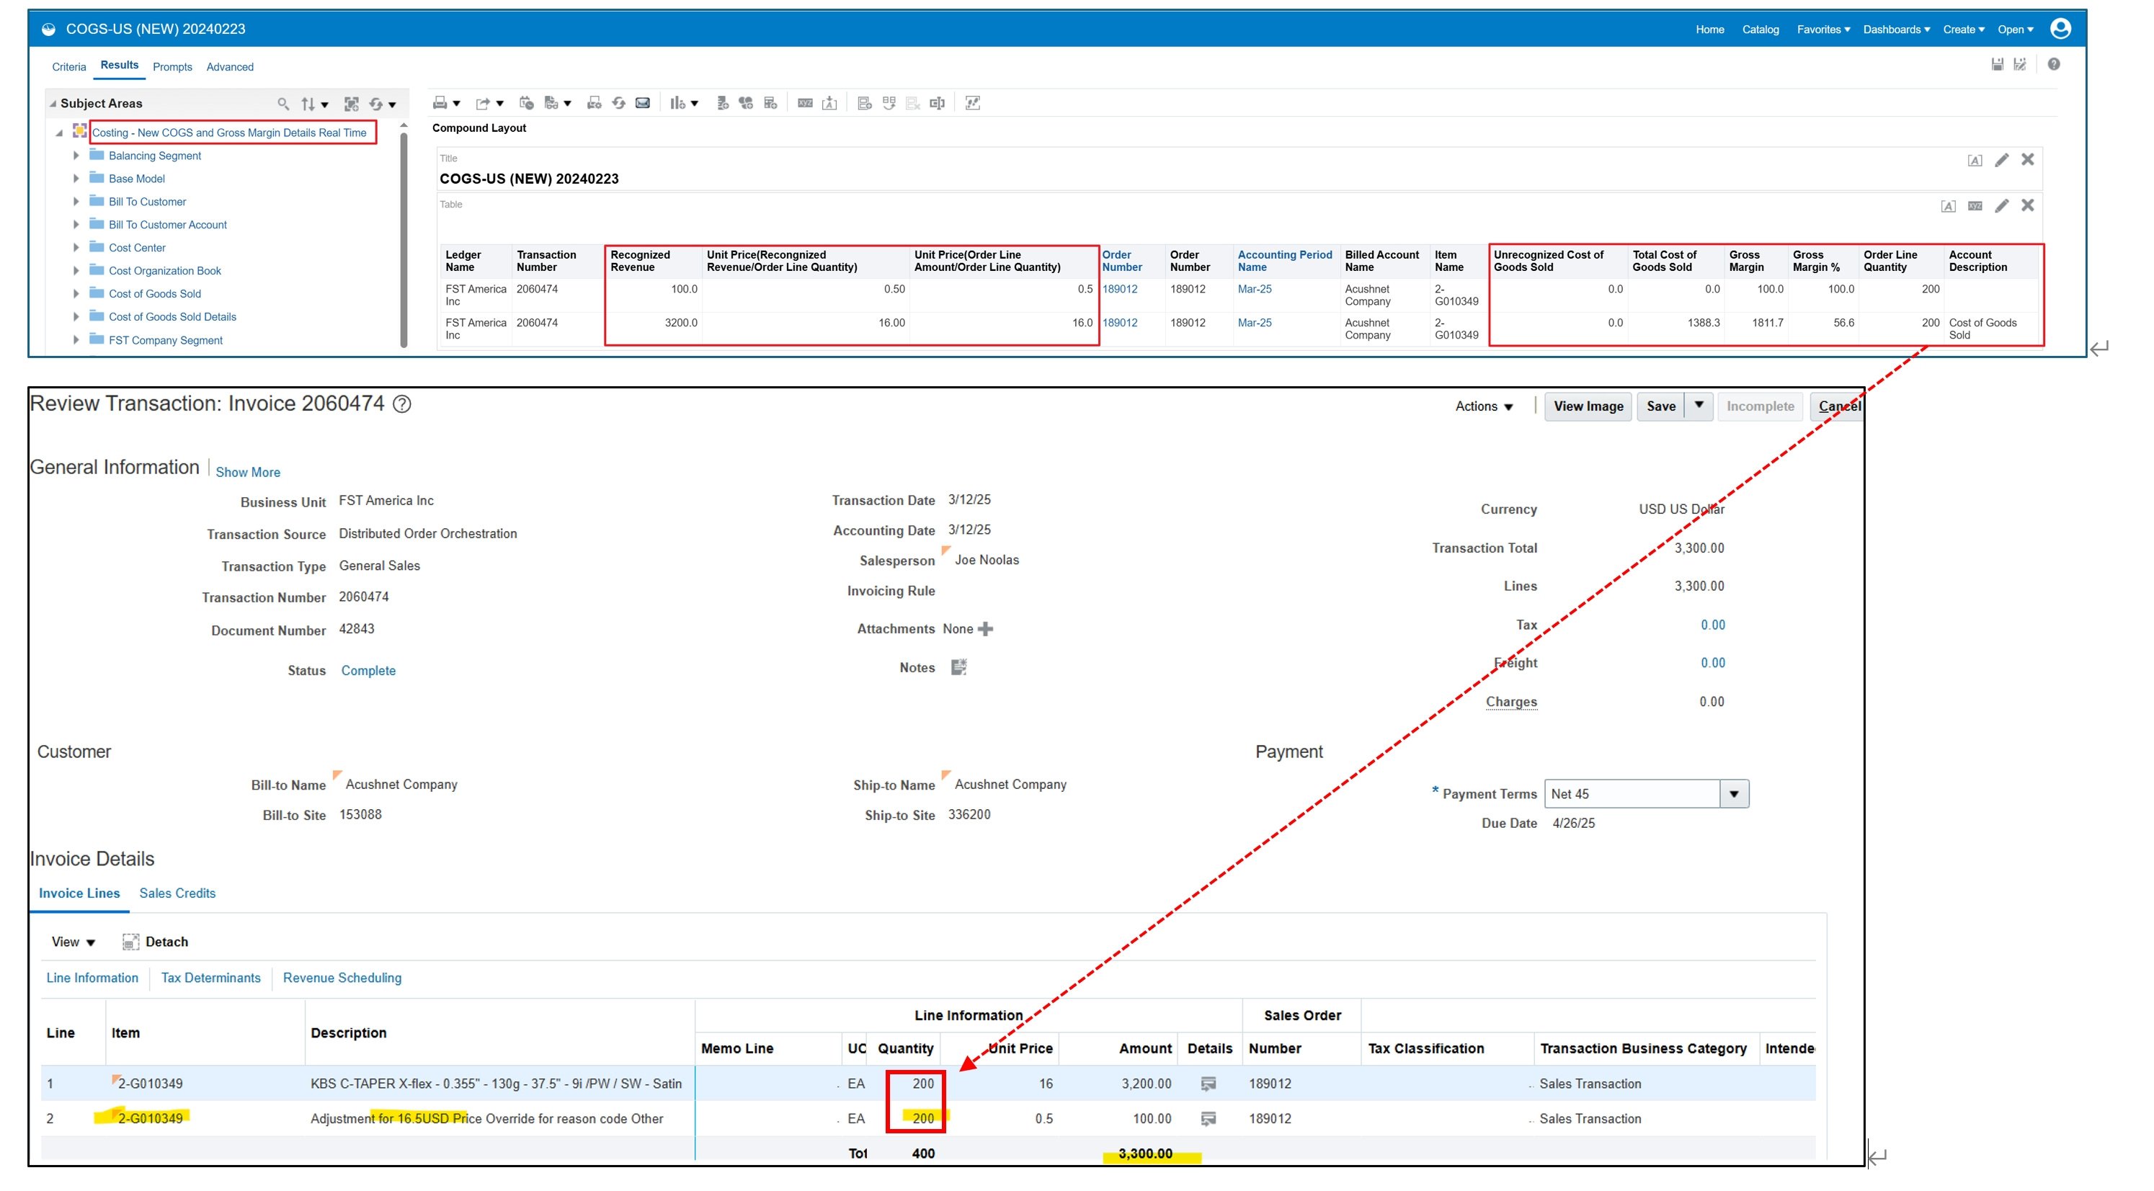The height and width of the screenshot is (1191, 2154).
Task: Click Add/Remove Subject Areas icon
Action: point(351,104)
